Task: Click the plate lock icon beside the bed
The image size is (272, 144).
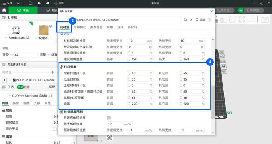Action: coord(223,66)
